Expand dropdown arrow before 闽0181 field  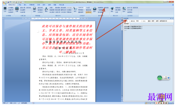click(x=130, y=21)
